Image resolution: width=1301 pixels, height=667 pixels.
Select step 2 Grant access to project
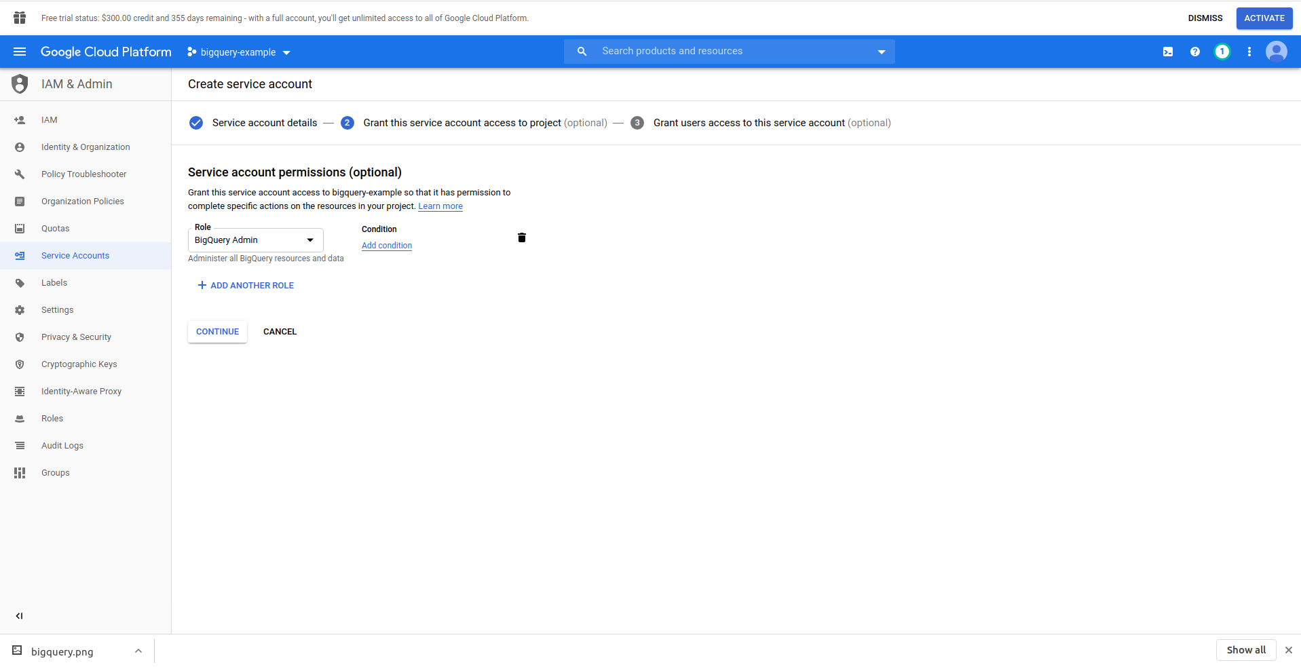474,123
